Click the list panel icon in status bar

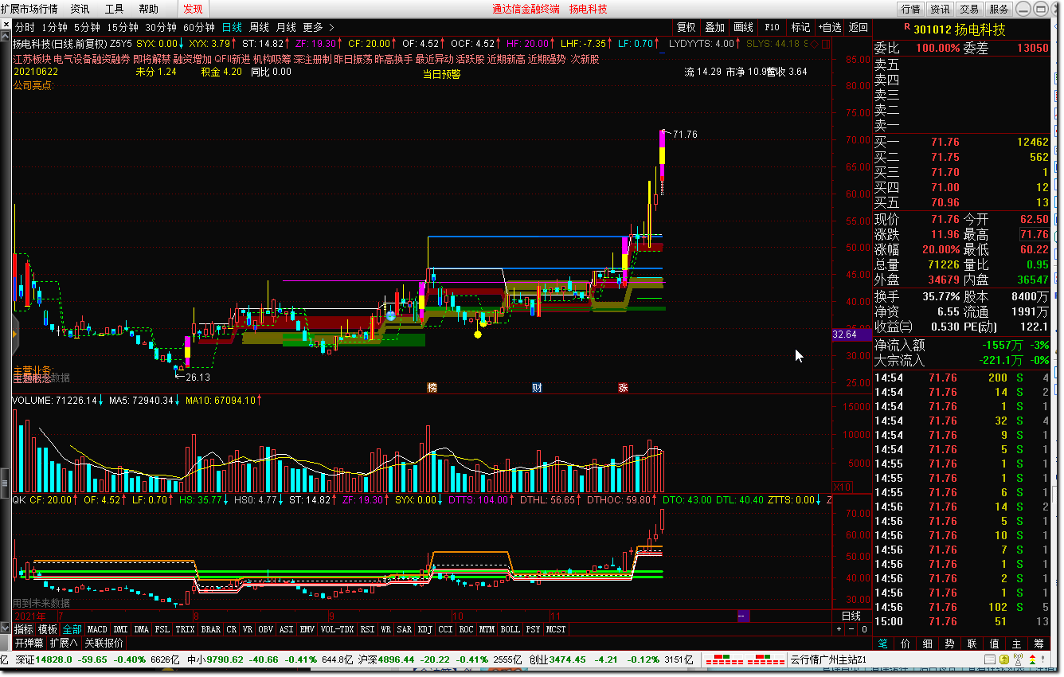[989, 659]
